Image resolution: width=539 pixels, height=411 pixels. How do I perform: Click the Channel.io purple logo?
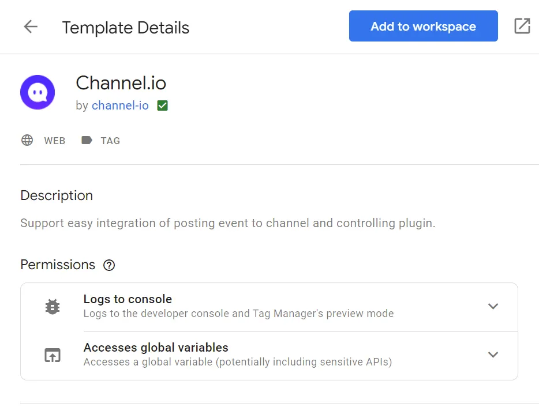[x=38, y=92]
